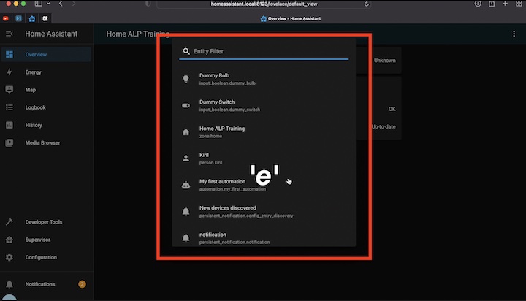Go to Map in the sidebar
This screenshot has height=301, width=526.
click(46, 90)
